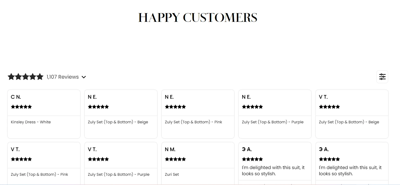The width and height of the screenshot is (400, 185).
Task: Expand the 1,107 Reviews dropdown chevron
Action: click(x=84, y=77)
